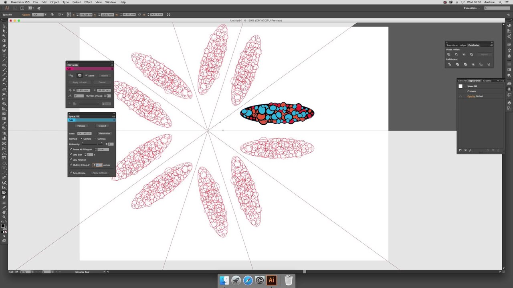Screen dimensions: 513x288
Task: Switch to the Transform tab
Action: (x=452, y=45)
